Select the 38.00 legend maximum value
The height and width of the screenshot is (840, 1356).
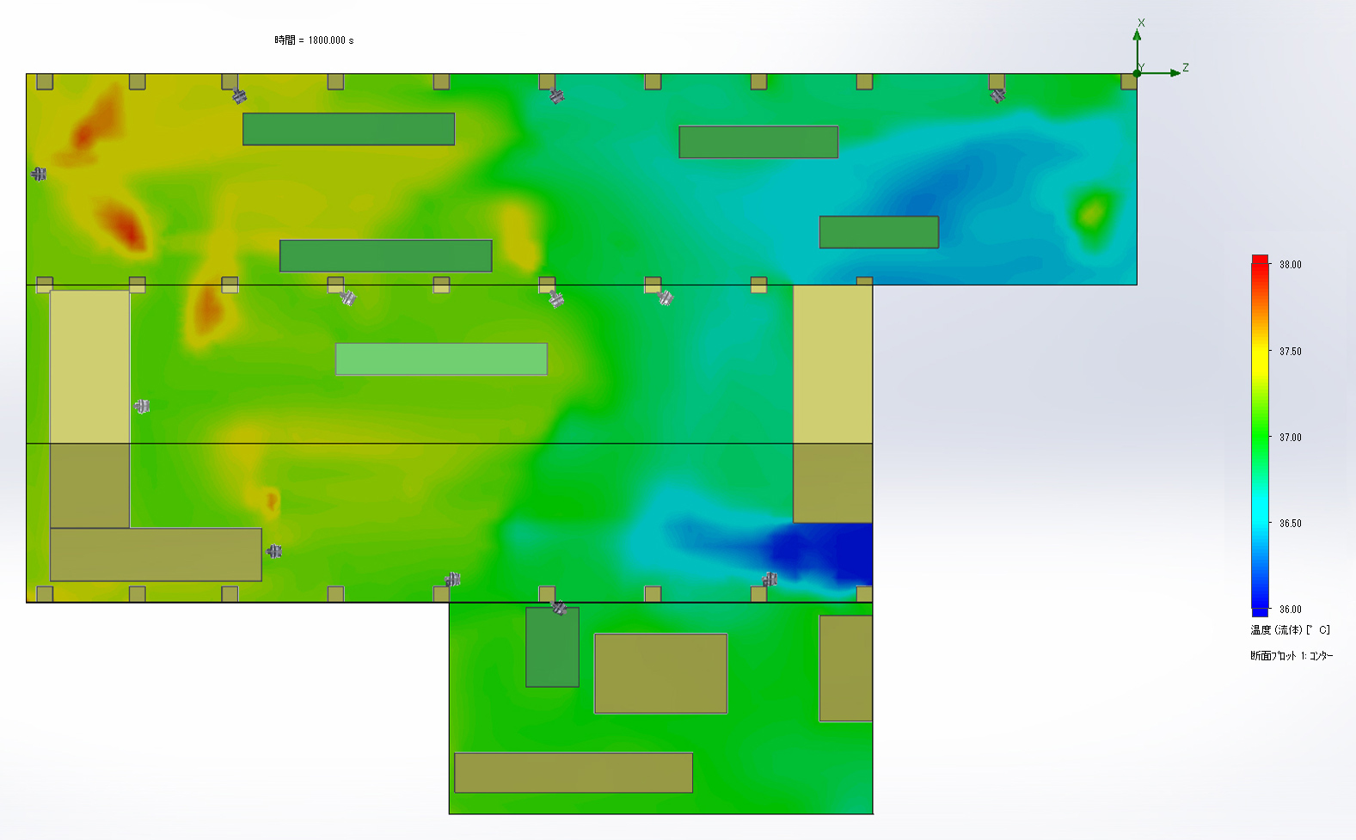tap(1290, 265)
